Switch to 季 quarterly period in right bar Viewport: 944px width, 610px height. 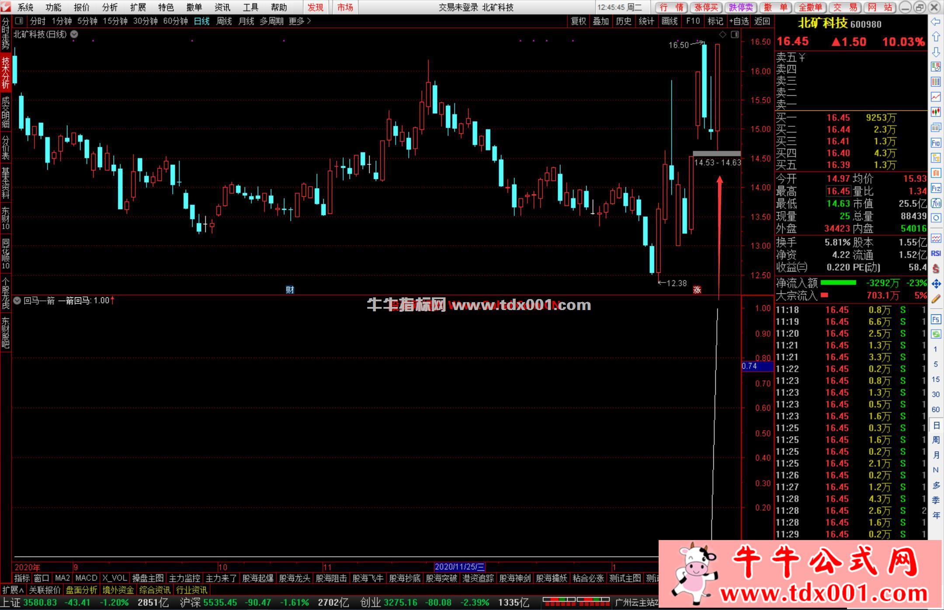(x=936, y=500)
